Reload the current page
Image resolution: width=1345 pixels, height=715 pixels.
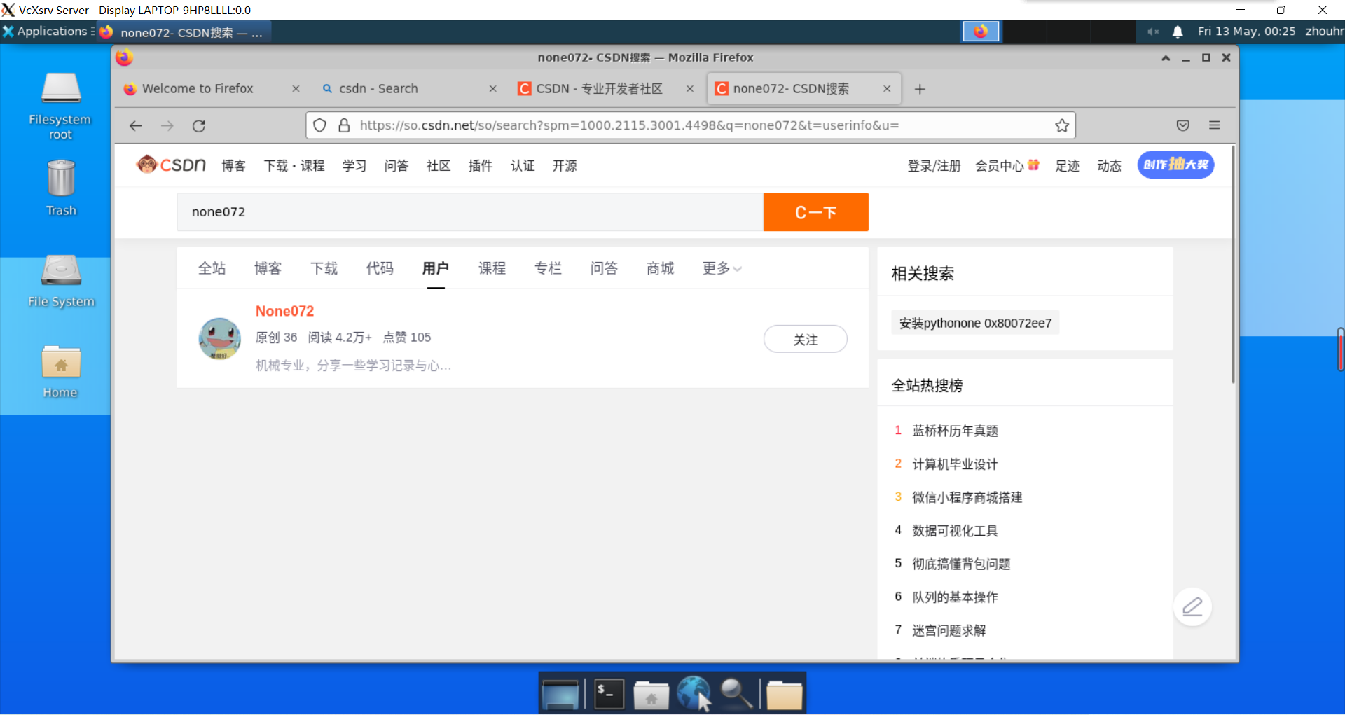coord(199,126)
